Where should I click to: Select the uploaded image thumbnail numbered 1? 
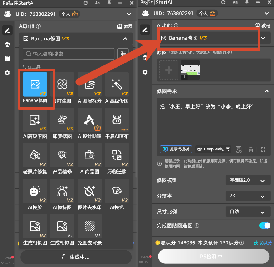tap(190, 70)
